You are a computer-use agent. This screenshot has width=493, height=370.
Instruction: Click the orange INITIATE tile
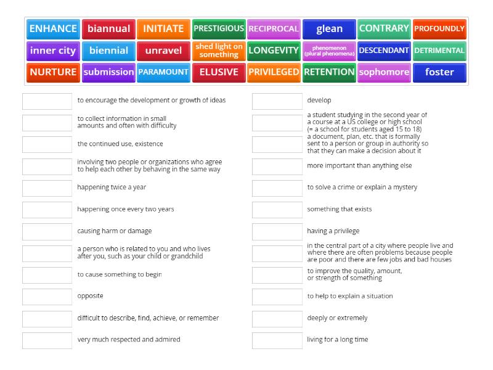[x=163, y=28]
